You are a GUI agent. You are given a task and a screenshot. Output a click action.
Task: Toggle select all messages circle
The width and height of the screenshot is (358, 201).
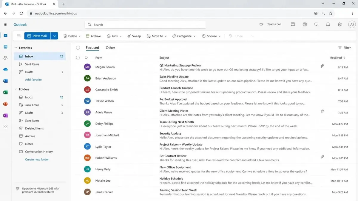pyautogui.click(x=78, y=48)
